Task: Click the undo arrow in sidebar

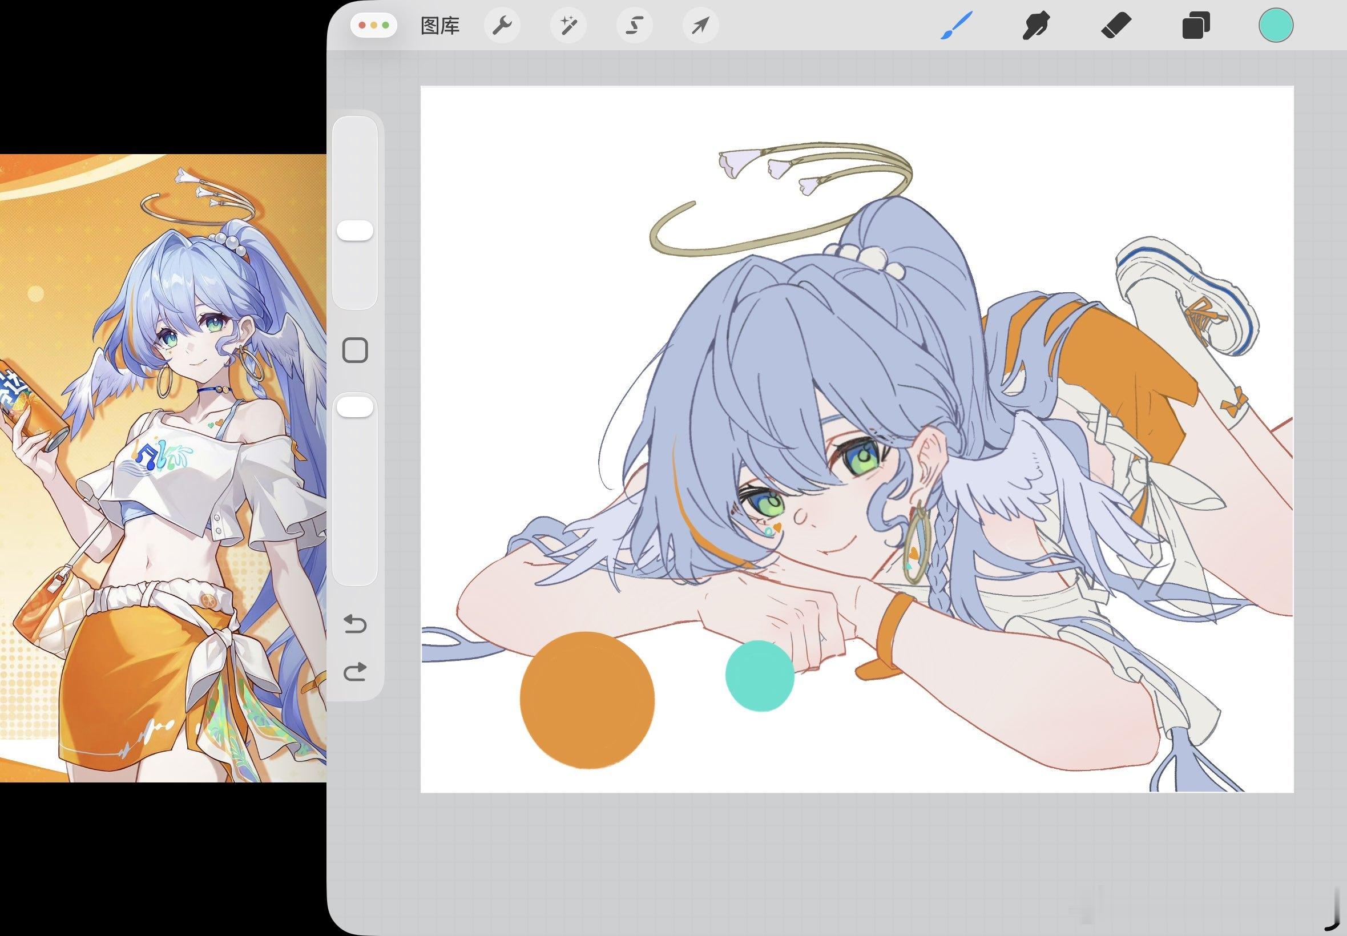Action: point(355,623)
